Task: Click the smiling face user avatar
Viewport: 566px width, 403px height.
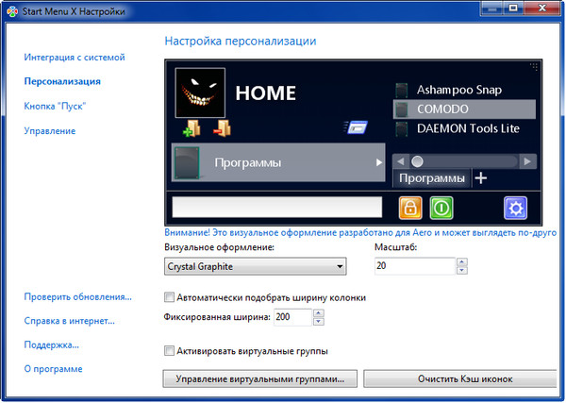Action: (199, 92)
